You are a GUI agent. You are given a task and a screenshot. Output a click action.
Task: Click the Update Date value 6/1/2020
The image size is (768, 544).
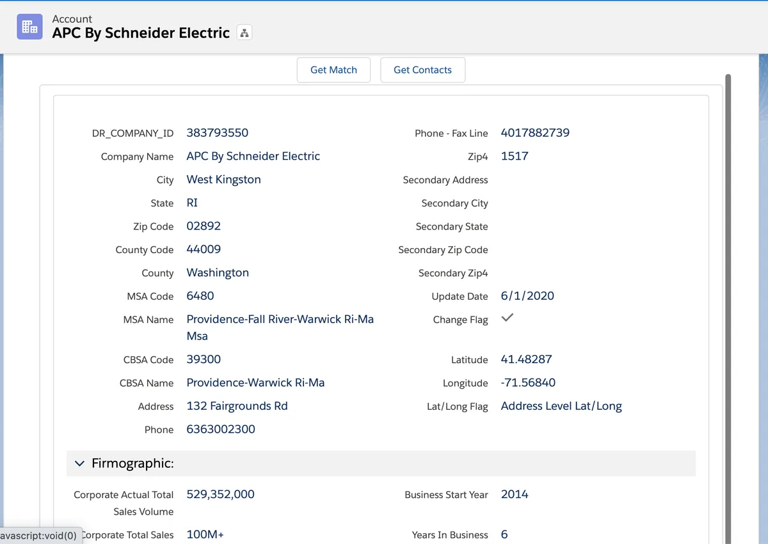(x=527, y=296)
